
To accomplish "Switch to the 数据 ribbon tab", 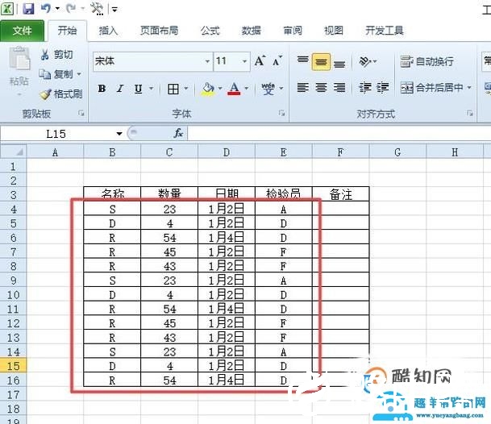I will click(x=251, y=31).
